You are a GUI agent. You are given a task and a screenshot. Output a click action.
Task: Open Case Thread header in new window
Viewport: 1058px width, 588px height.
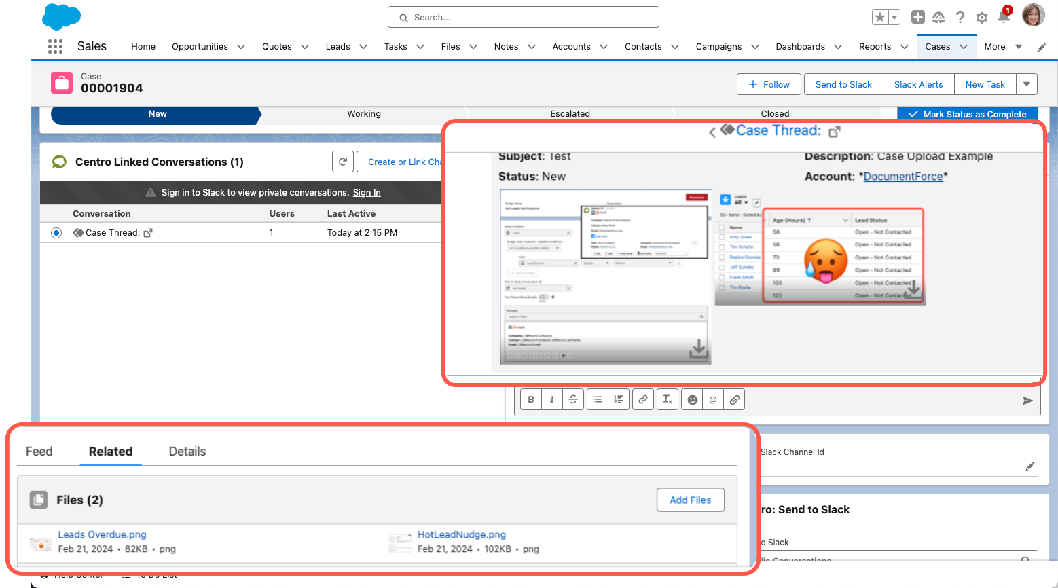point(835,132)
